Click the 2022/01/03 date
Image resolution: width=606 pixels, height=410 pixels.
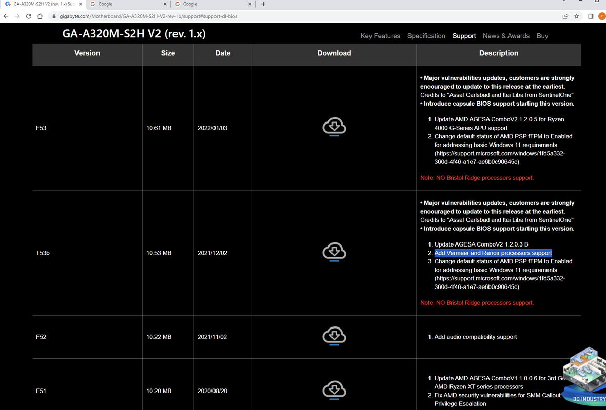click(x=212, y=128)
